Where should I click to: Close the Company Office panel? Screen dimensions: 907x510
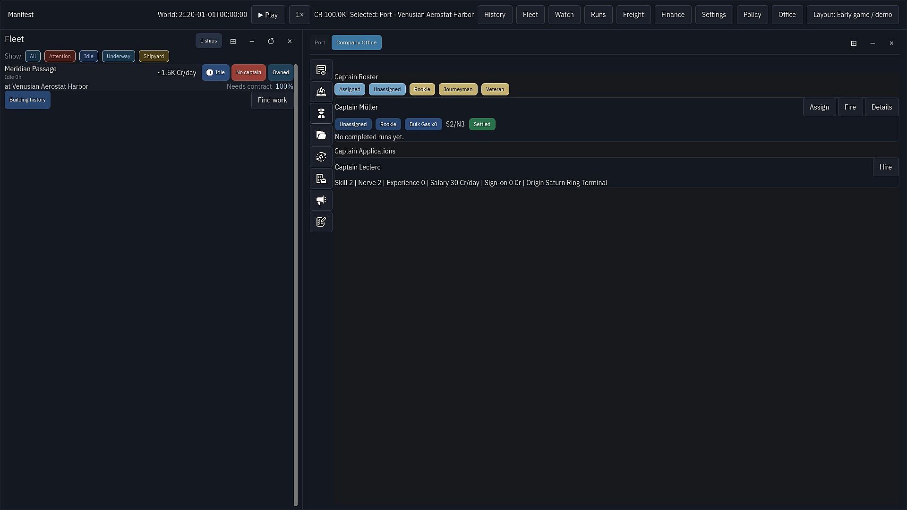891,43
